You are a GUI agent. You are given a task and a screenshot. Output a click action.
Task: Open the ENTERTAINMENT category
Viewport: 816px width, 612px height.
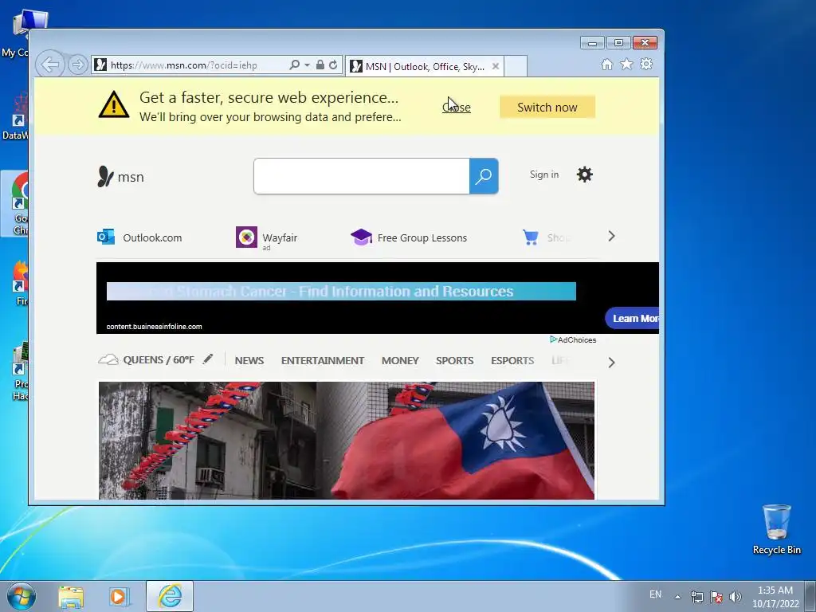tap(323, 361)
